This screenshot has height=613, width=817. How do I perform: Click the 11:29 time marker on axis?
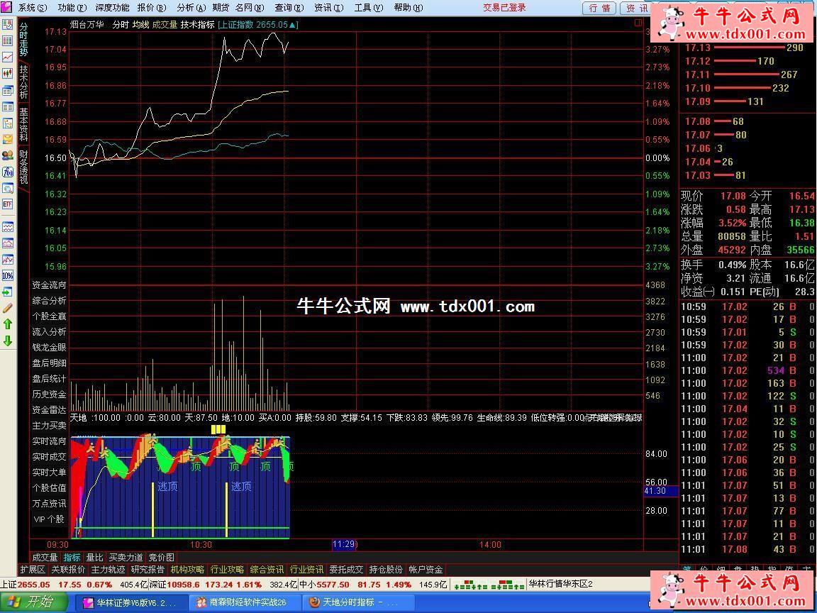pyautogui.click(x=343, y=544)
